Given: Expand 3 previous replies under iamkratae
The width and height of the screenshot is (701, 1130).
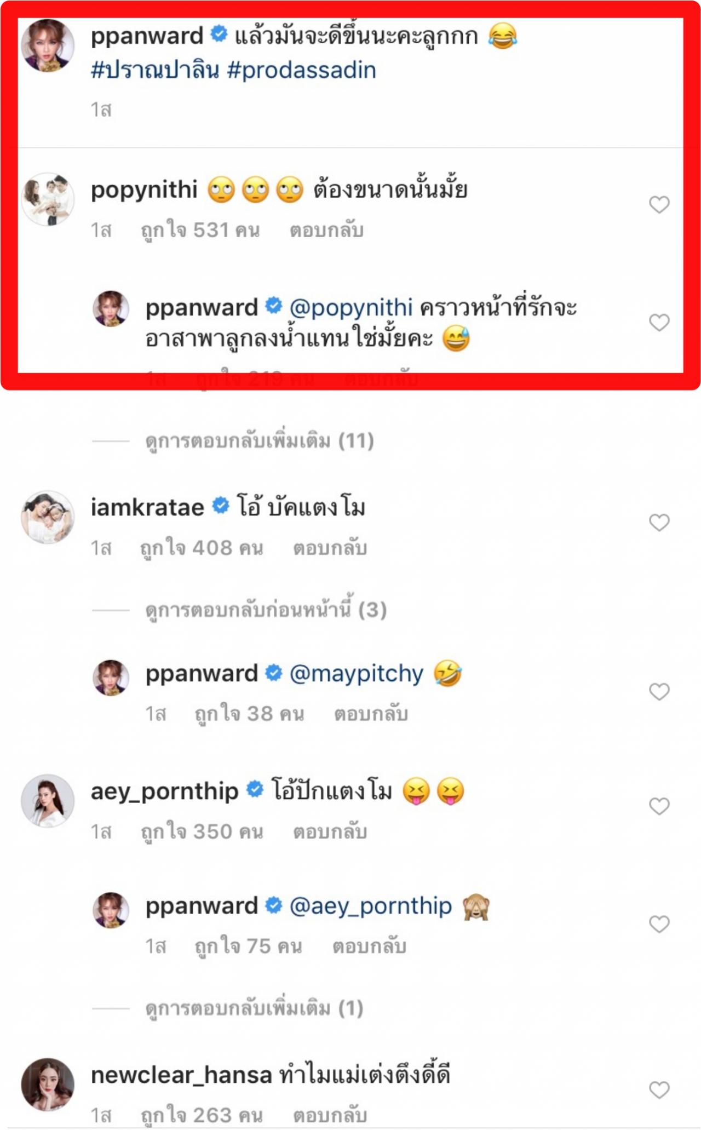Looking at the screenshot, I should tap(266, 610).
